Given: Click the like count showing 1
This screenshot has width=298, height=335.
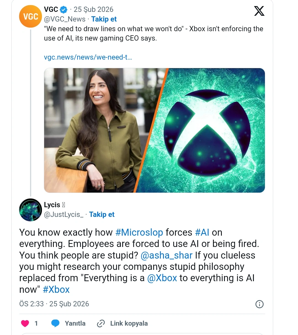Looking at the screenshot, I should pos(36,323).
